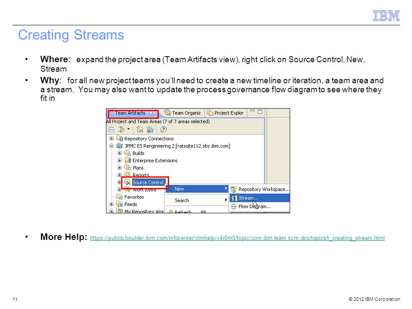Click the Source Control folder icon
The height and width of the screenshot is (309, 412).
128,182
